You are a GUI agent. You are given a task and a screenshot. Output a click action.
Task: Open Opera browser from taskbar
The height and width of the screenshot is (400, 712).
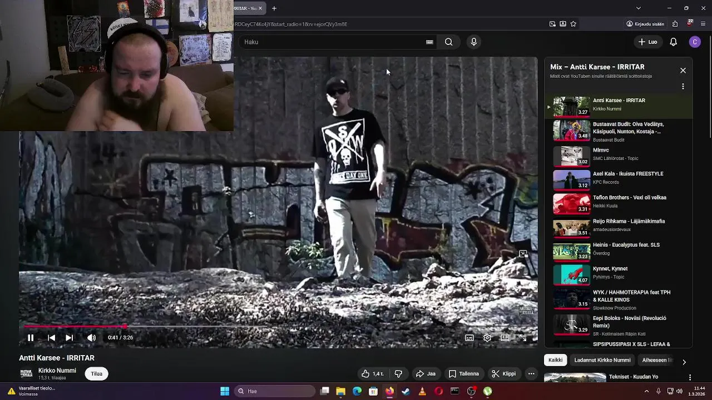438,391
